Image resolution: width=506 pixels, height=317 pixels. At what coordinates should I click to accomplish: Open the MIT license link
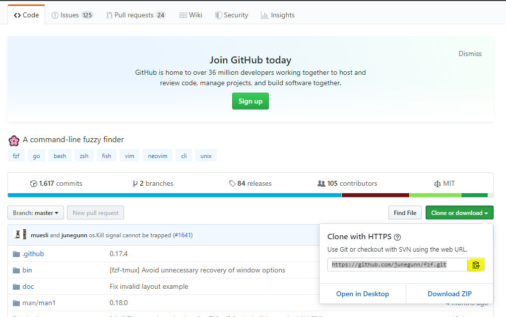pyautogui.click(x=444, y=184)
